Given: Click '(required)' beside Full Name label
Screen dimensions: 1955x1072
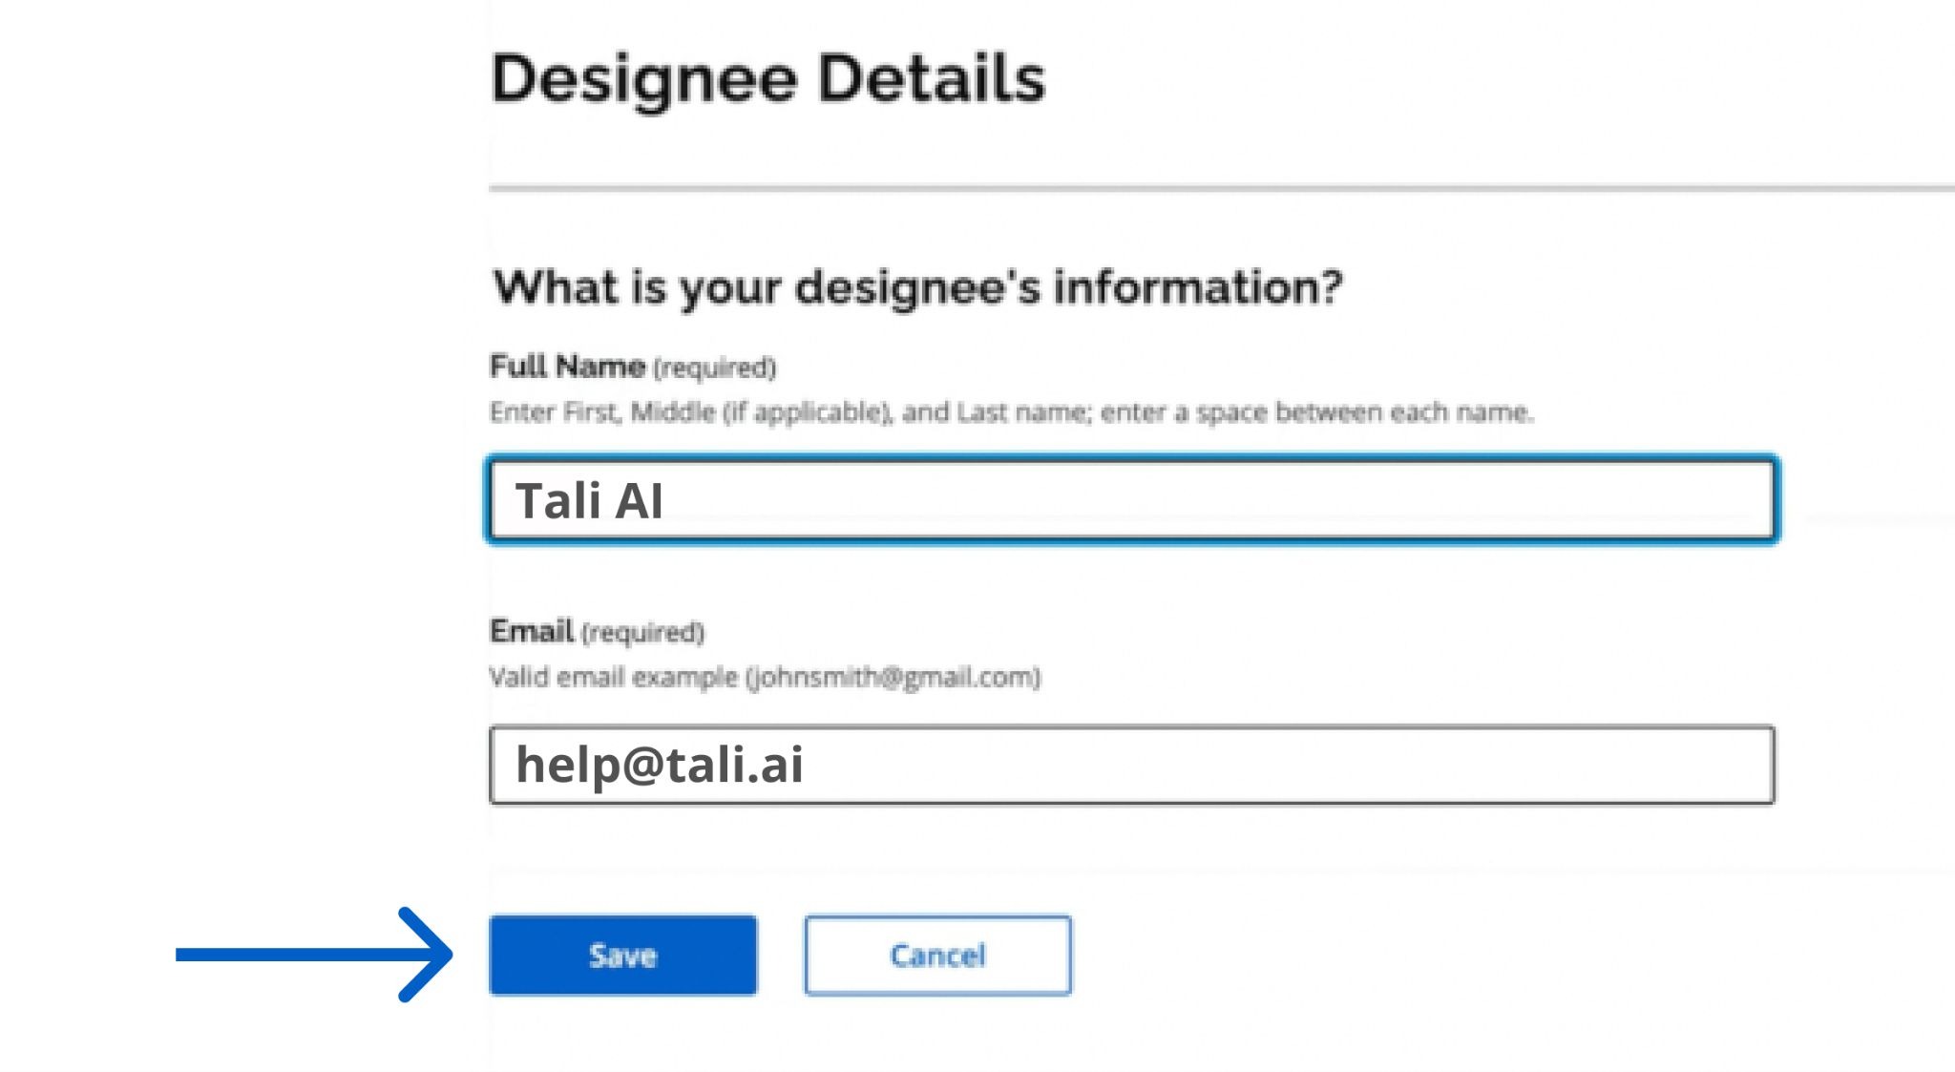Looking at the screenshot, I should (714, 368).
